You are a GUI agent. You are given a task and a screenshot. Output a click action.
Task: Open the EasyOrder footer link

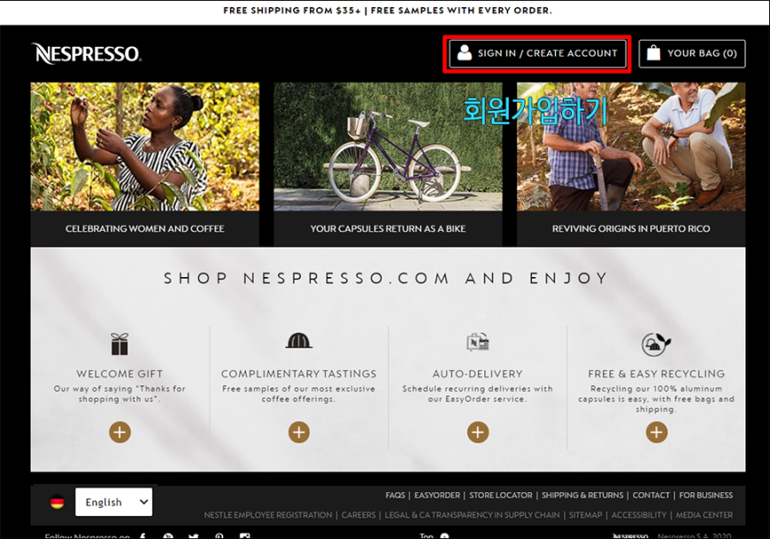pyautogui.click(x=437, y=496)
